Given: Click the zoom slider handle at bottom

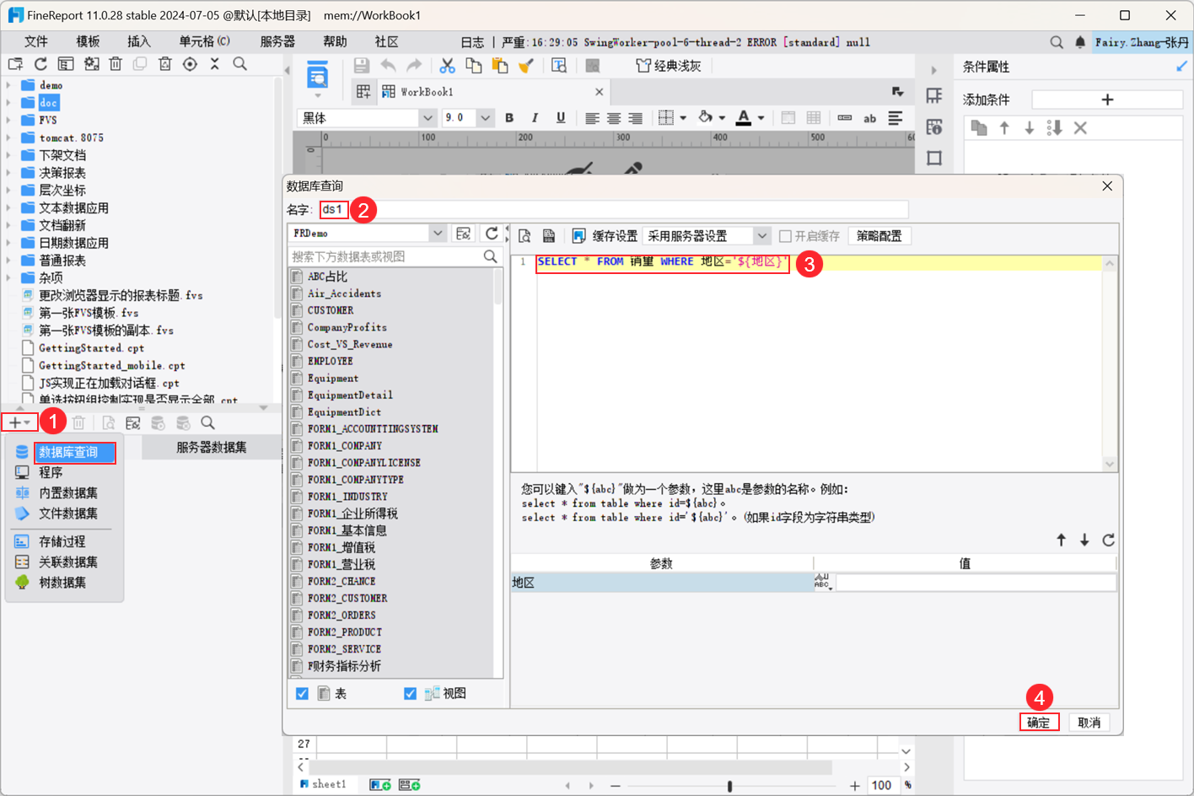Looking at the screenshot, I should tap(729, 786).
